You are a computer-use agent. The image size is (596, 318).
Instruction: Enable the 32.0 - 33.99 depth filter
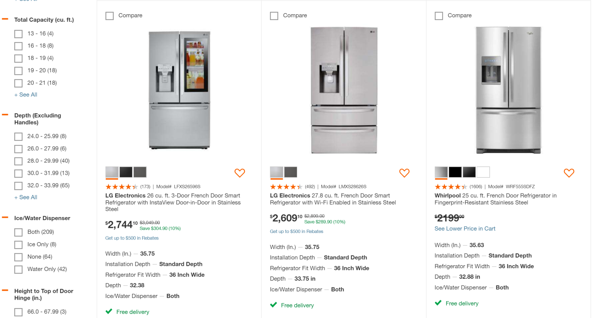pyautogui.click(x=19, y=186)
